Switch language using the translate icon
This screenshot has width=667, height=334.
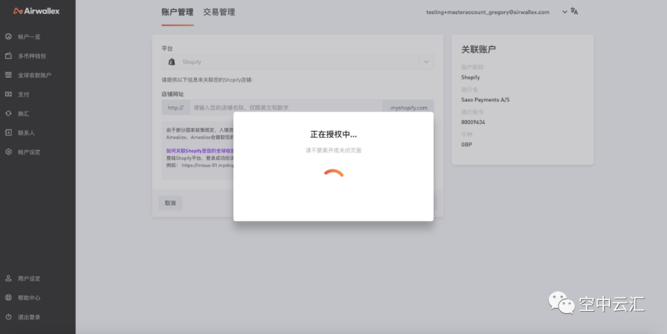[574, 12]
